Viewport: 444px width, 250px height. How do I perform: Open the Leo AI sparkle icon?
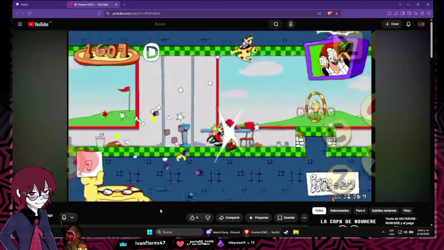coord(416,13)
